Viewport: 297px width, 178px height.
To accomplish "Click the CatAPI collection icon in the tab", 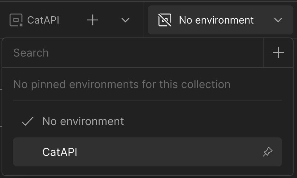I will [x=16, y=20].
